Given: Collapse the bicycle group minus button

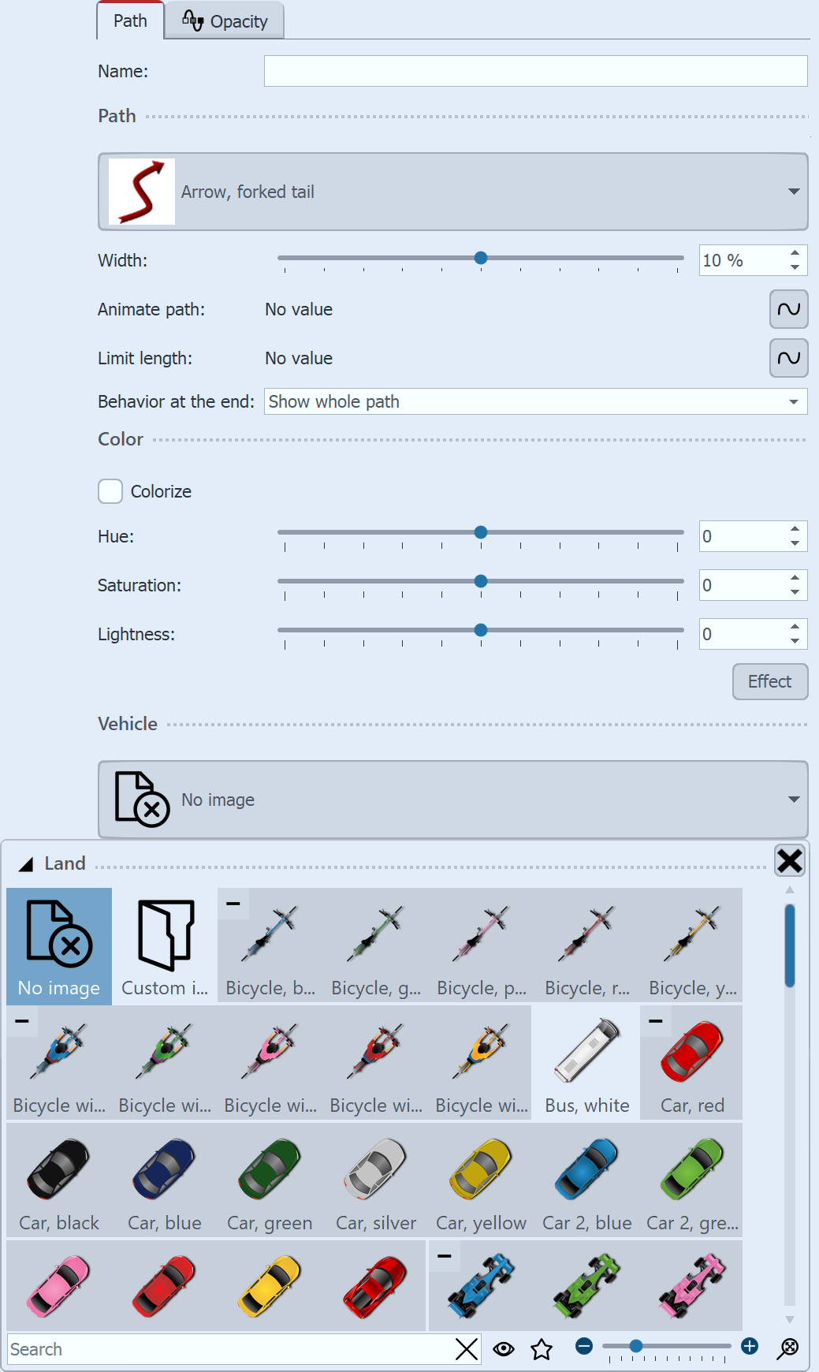Looking at the screenshot, I should 233,904.
